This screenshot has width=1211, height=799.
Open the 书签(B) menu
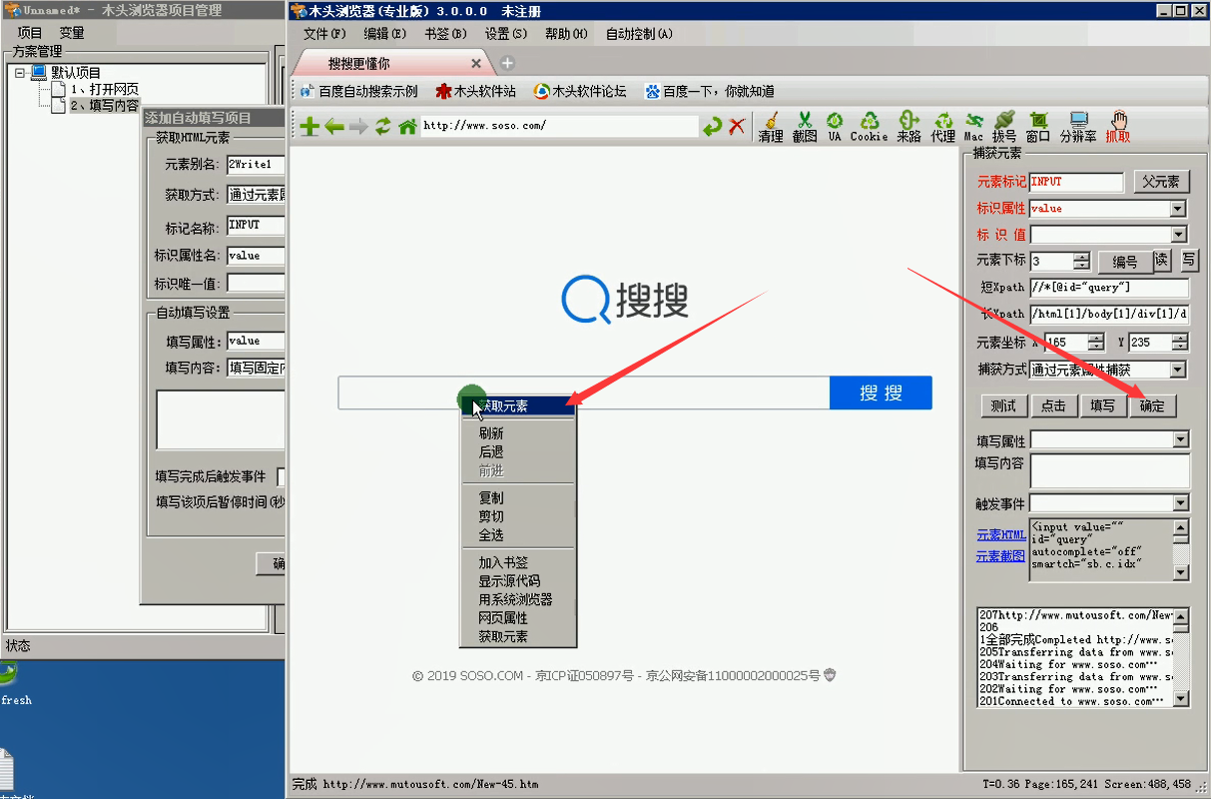tap(445, 33)
